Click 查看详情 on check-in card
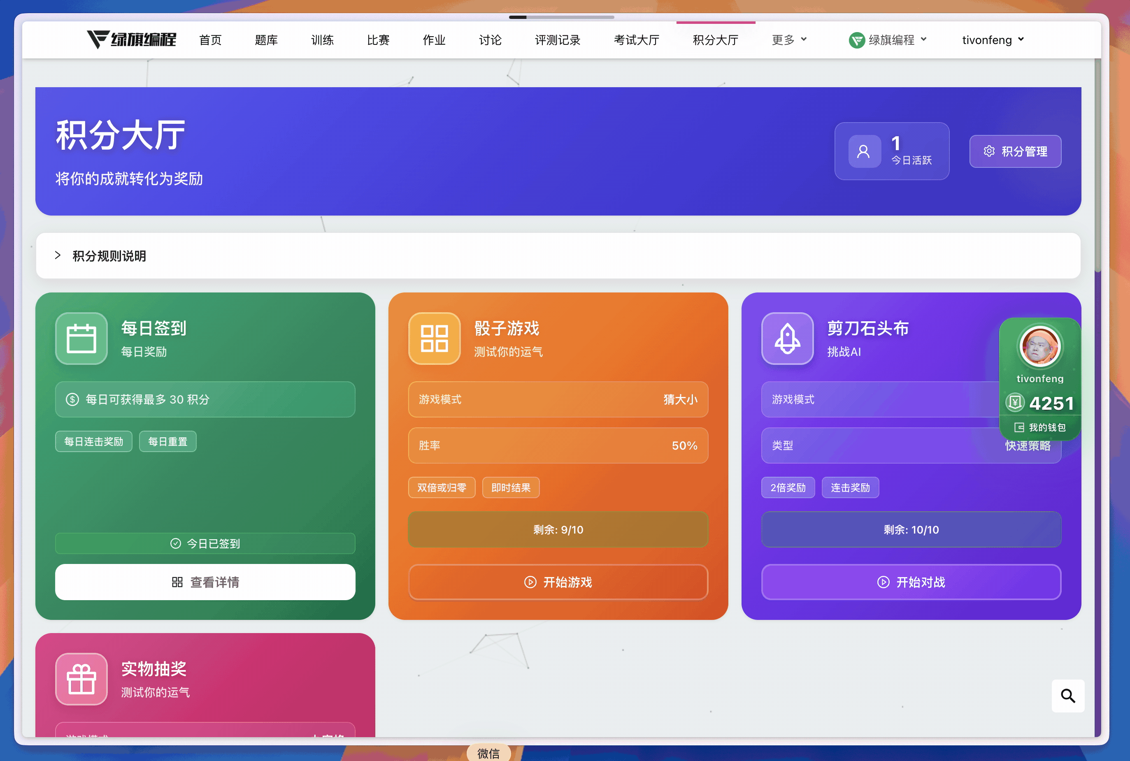The image size is (1130, 761). tap(205, 582)
